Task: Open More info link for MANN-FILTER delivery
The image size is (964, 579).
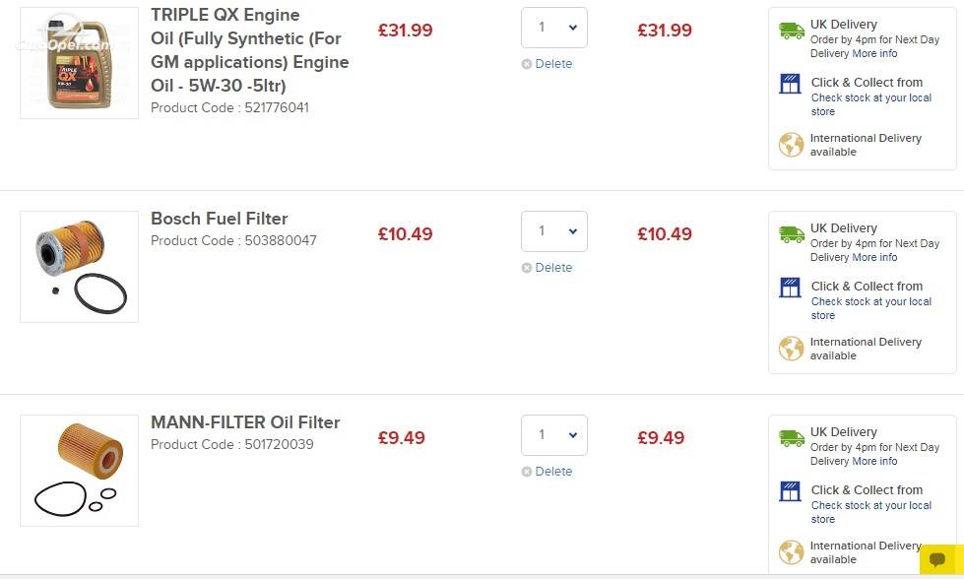Action: (x=874, y=461)
